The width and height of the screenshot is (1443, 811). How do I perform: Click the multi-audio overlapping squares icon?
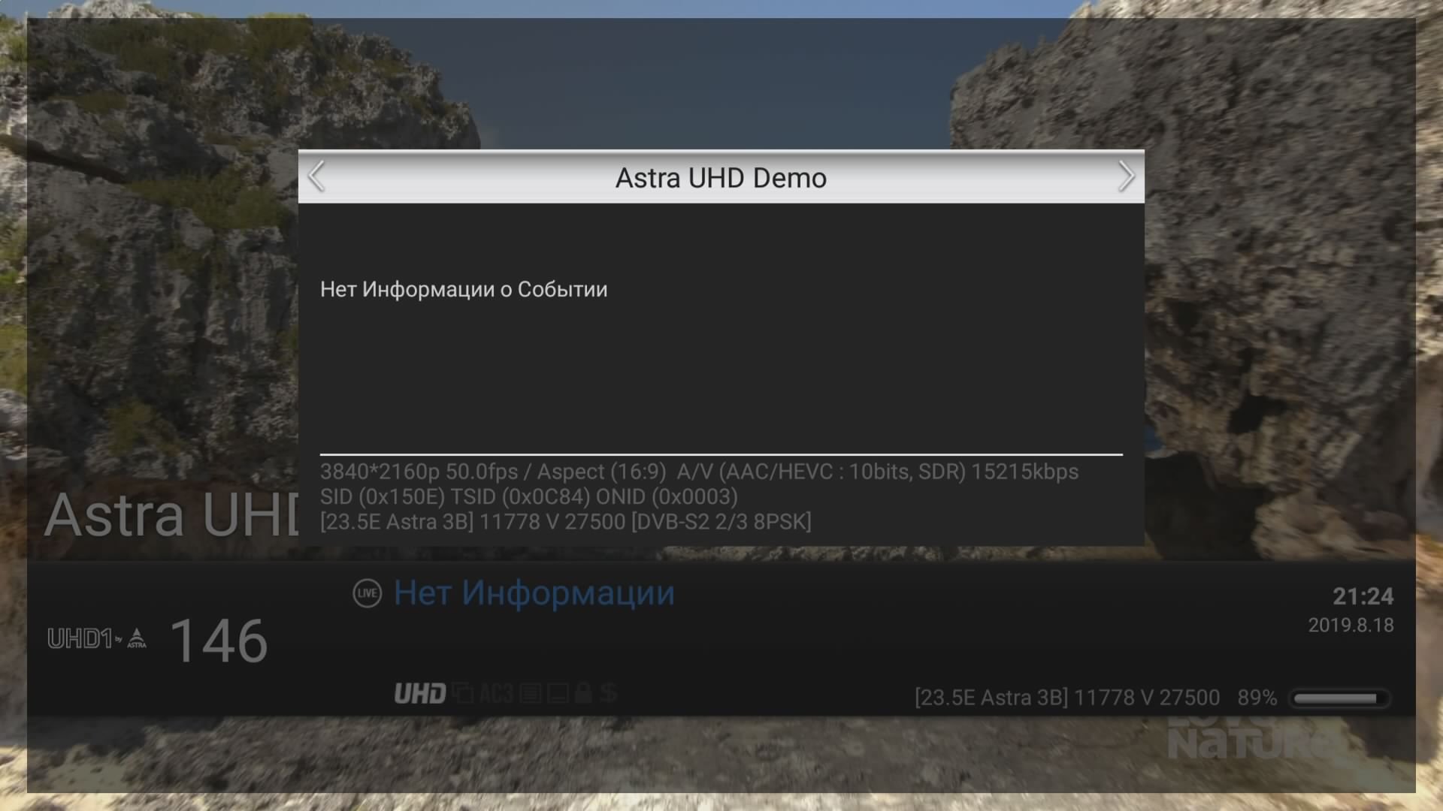point(463,693)
